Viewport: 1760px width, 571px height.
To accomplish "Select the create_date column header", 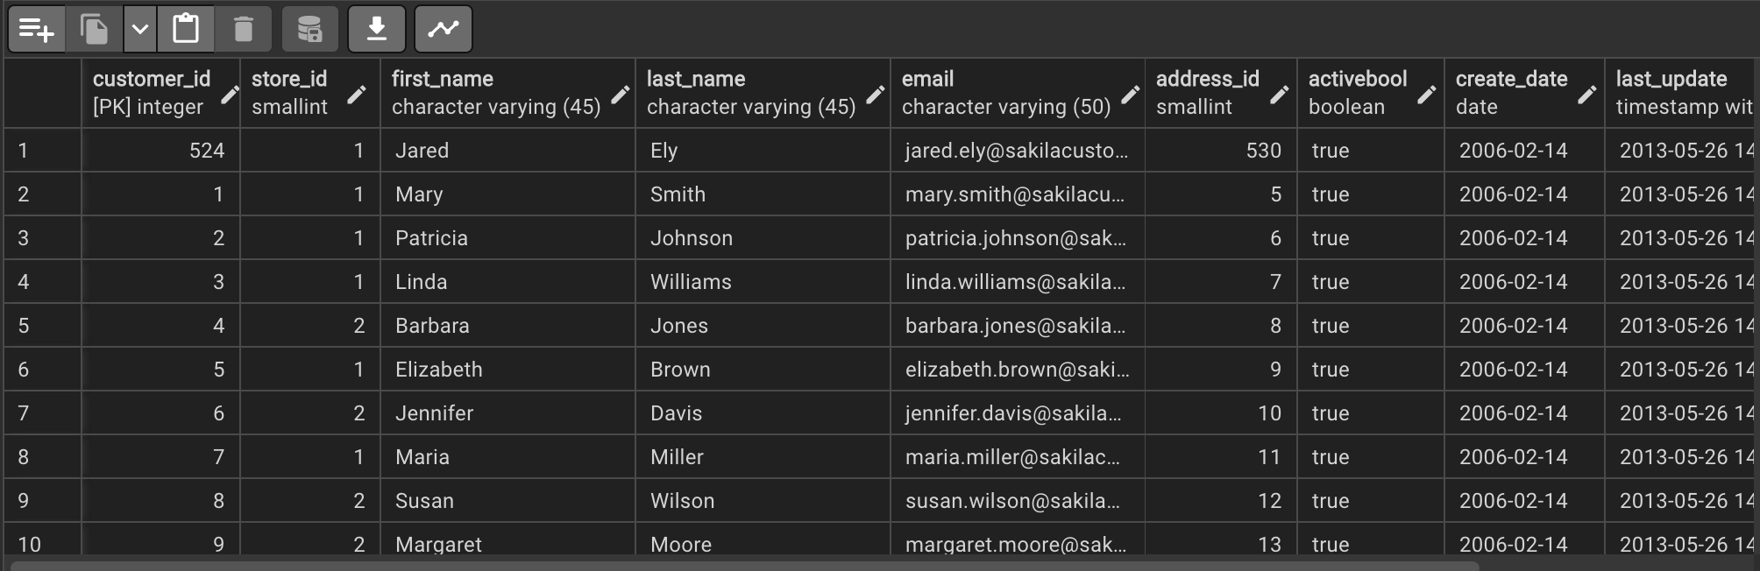I will pyautogui.click(x=1524, y=93).
